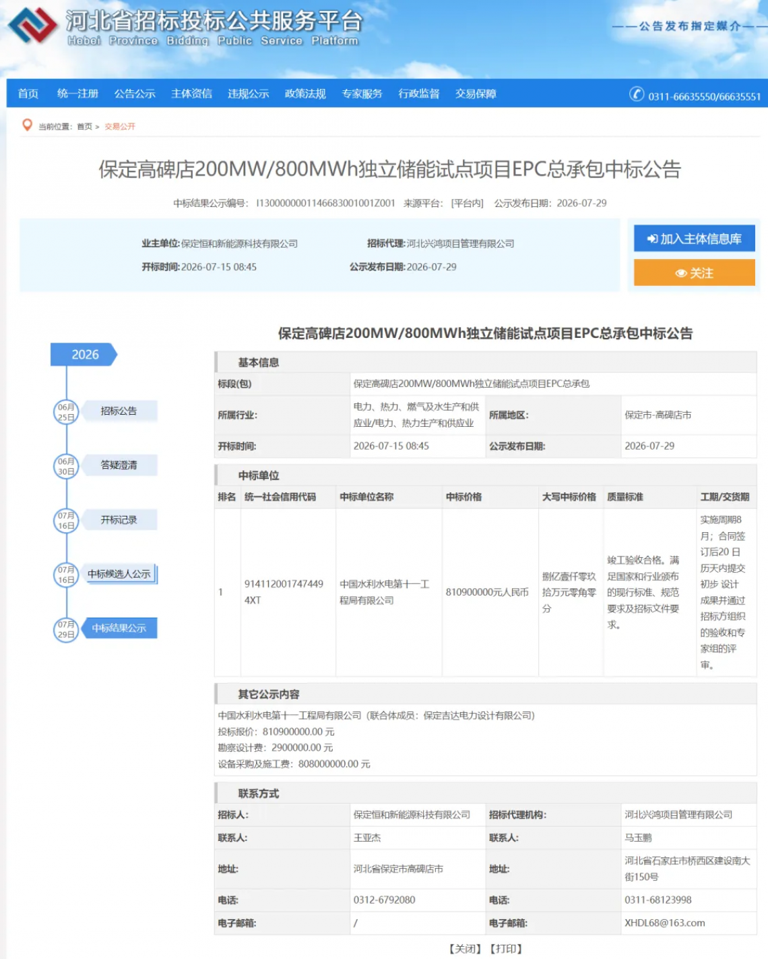Click the 设备采购及施工费：808000000.00 元 line

(x=294, y=764)
